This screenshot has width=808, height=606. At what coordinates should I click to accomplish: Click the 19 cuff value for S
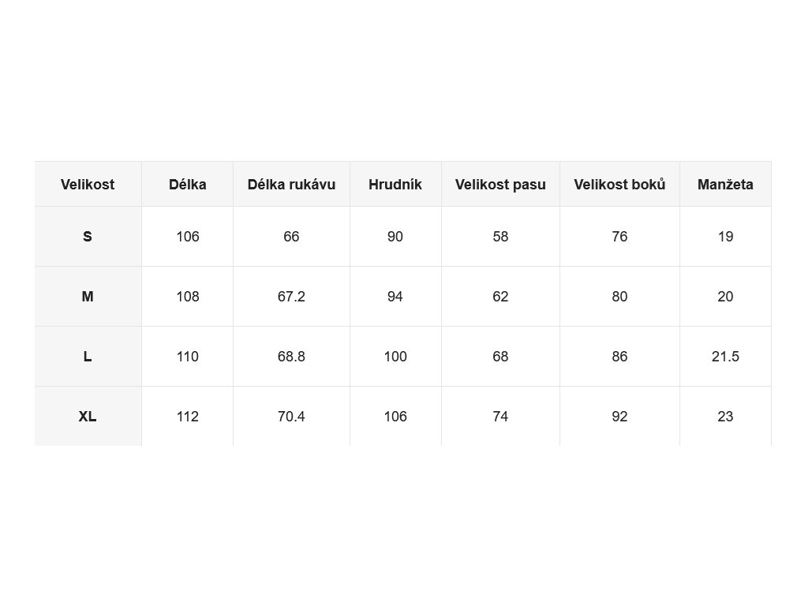(726, 237)
